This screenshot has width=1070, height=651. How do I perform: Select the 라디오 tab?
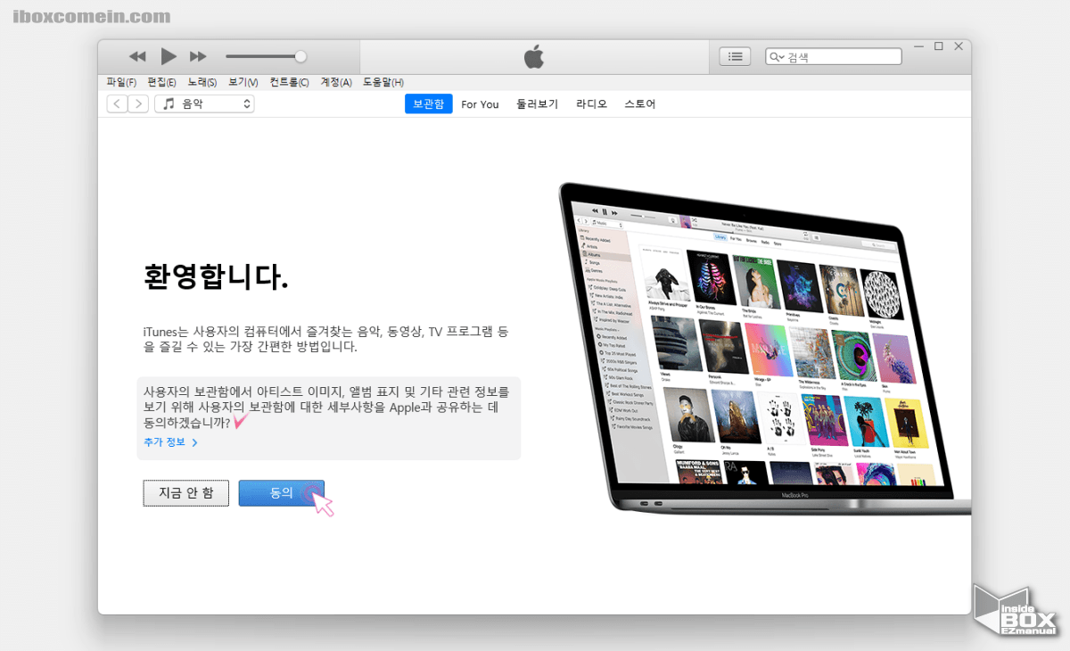point(591,103)
